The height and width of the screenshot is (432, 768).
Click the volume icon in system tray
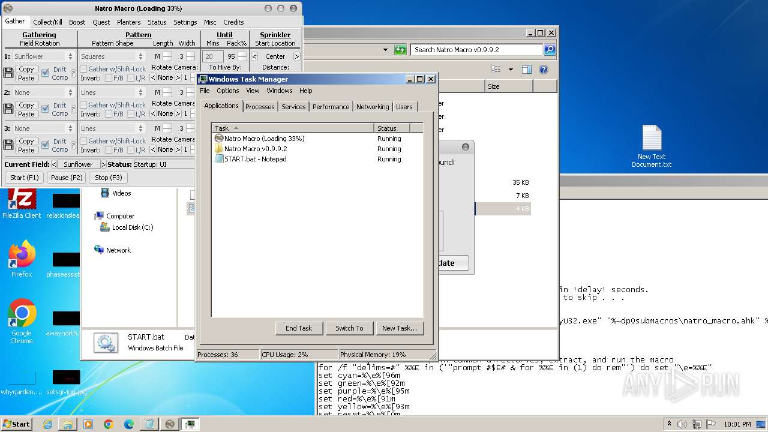pos(682,424)
